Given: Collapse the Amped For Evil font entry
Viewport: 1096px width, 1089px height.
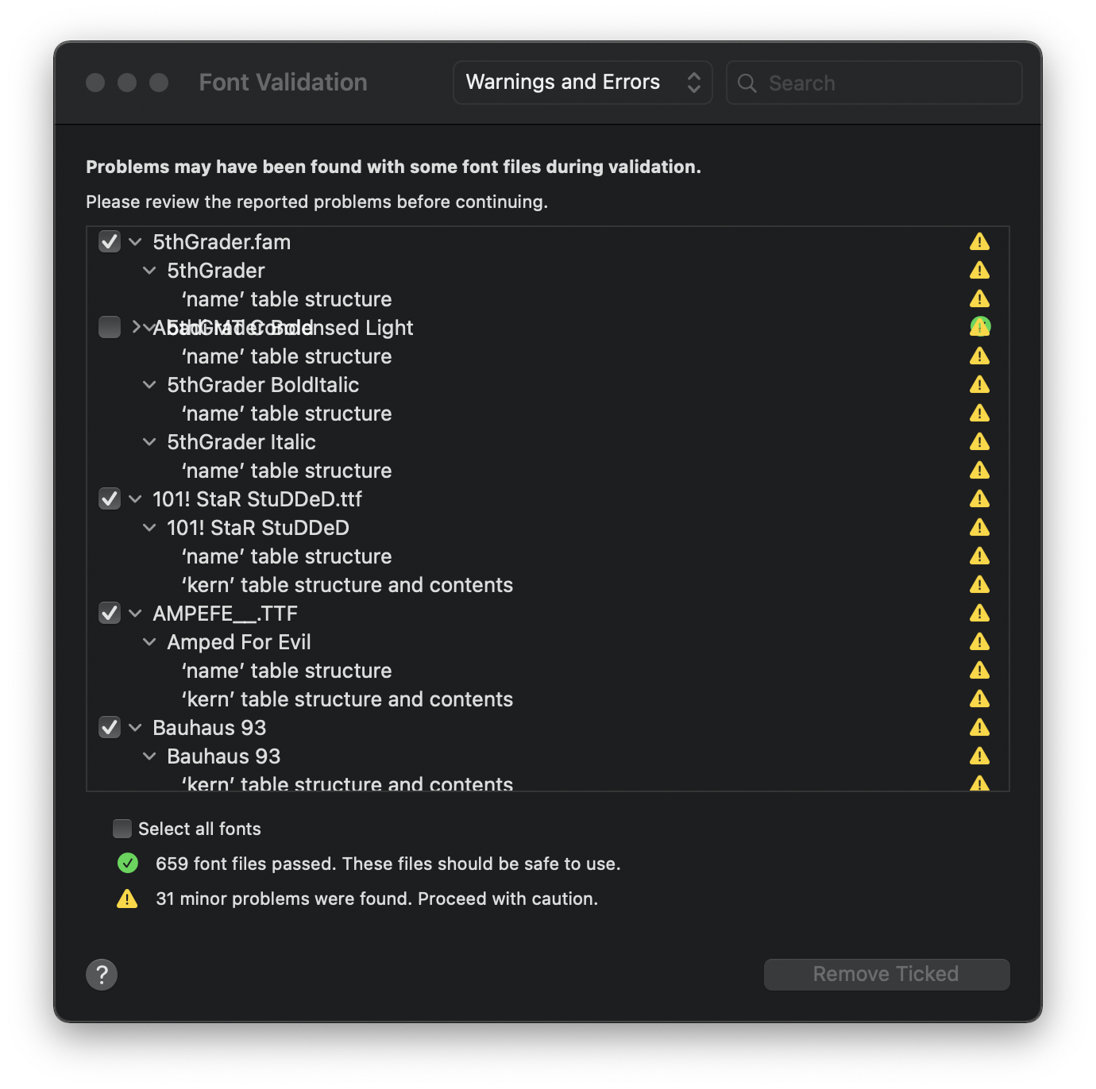Looking at the screenshot, I should click(149, 642).
